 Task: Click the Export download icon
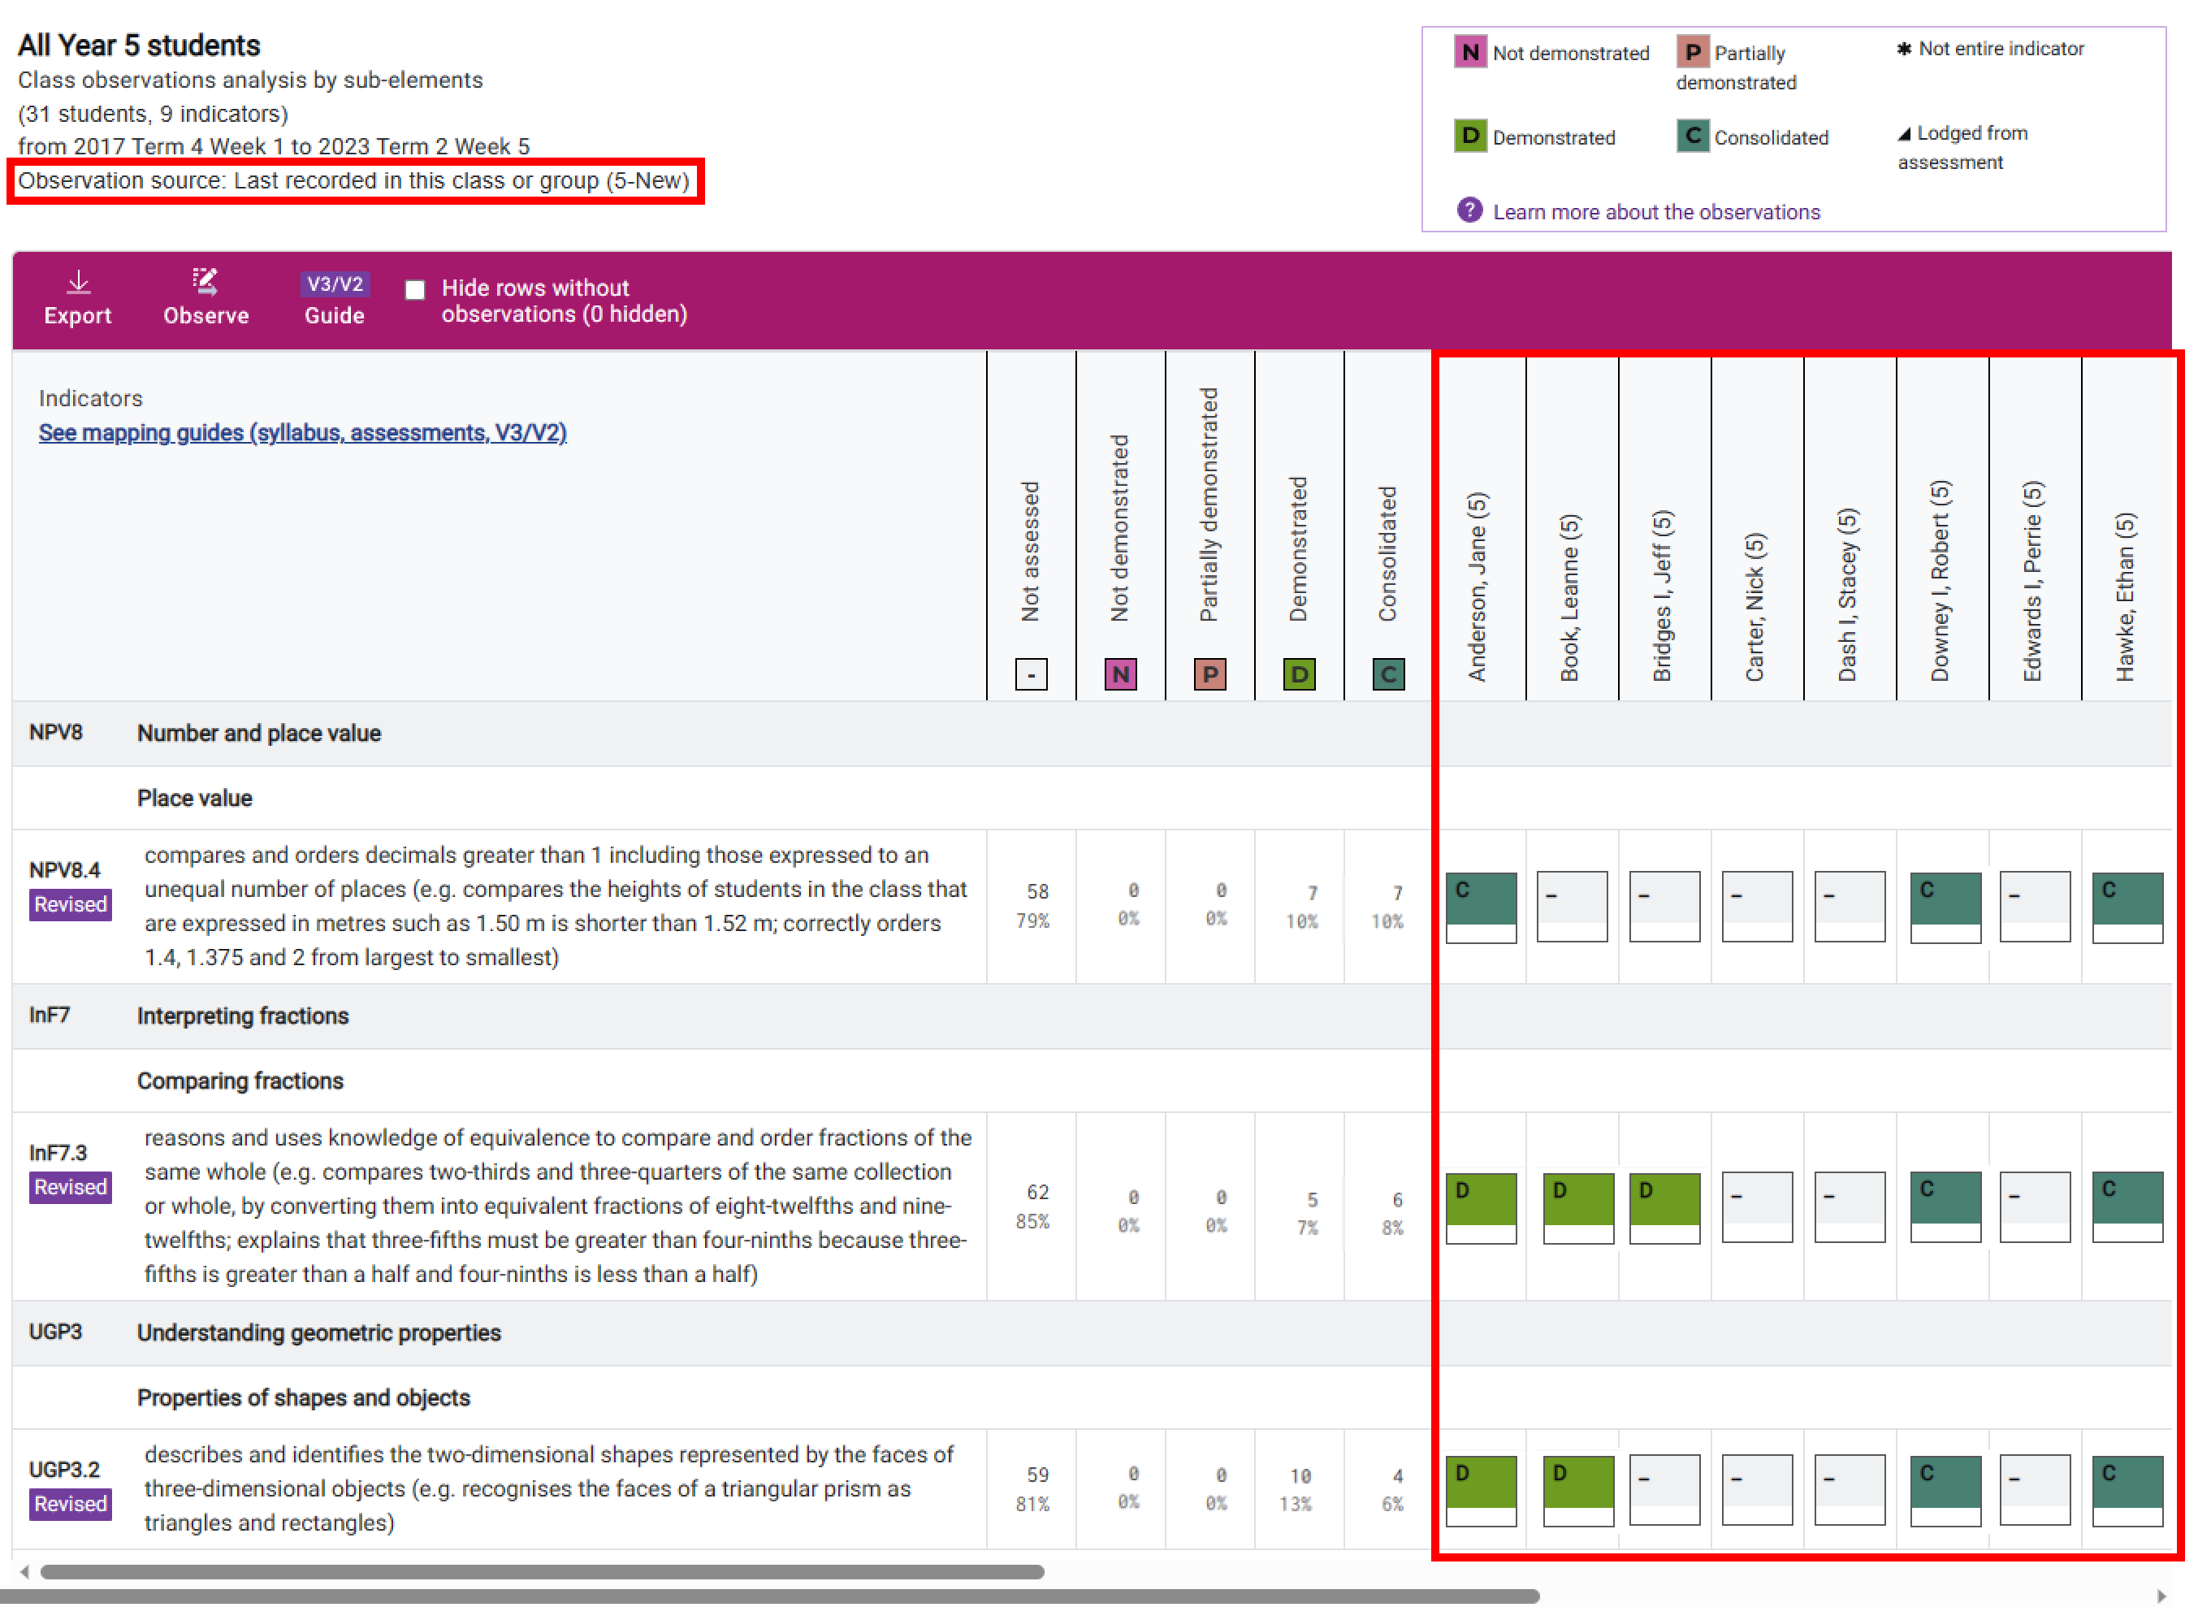click(x=78, y=282)
